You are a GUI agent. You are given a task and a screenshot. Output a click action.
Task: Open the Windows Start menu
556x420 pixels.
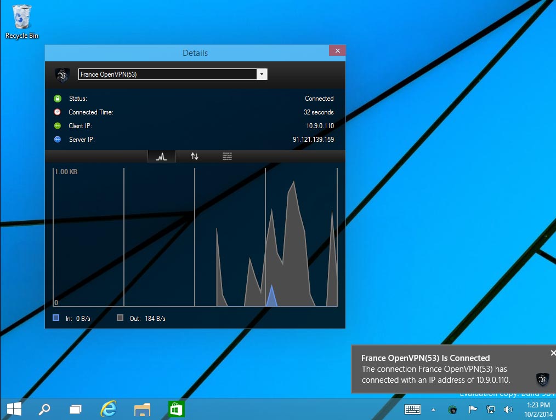[x=14, y=409]
